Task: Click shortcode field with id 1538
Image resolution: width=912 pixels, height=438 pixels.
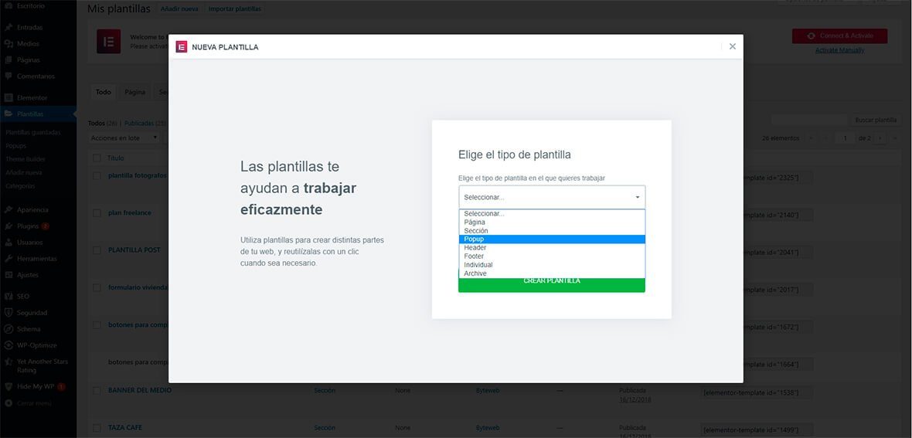Action: point(756,392)
